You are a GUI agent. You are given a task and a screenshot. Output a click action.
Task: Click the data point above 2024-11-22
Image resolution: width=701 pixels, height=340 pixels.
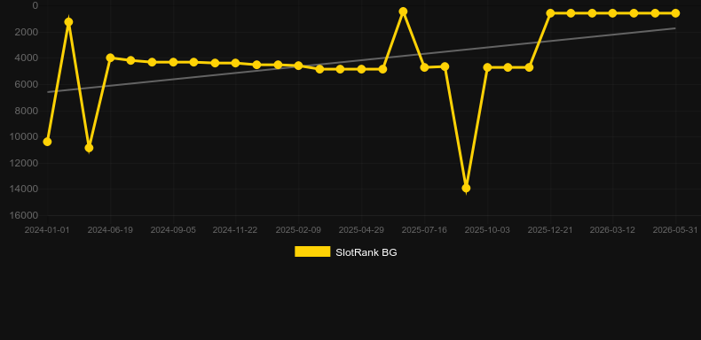[x=235, y=63]
